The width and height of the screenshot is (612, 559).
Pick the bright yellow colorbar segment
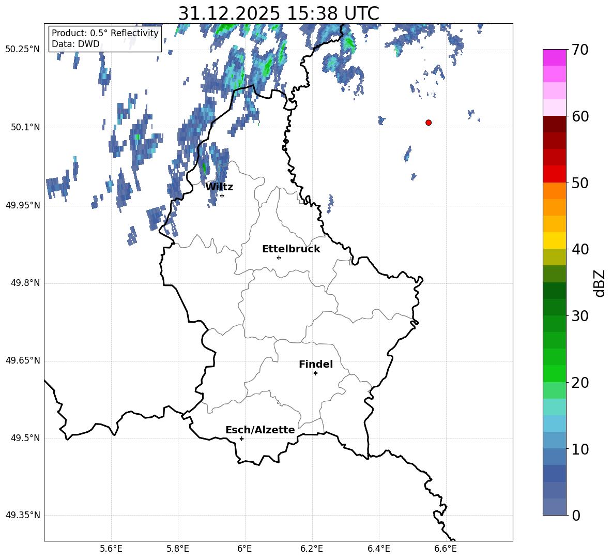click(x=555, y=240)
